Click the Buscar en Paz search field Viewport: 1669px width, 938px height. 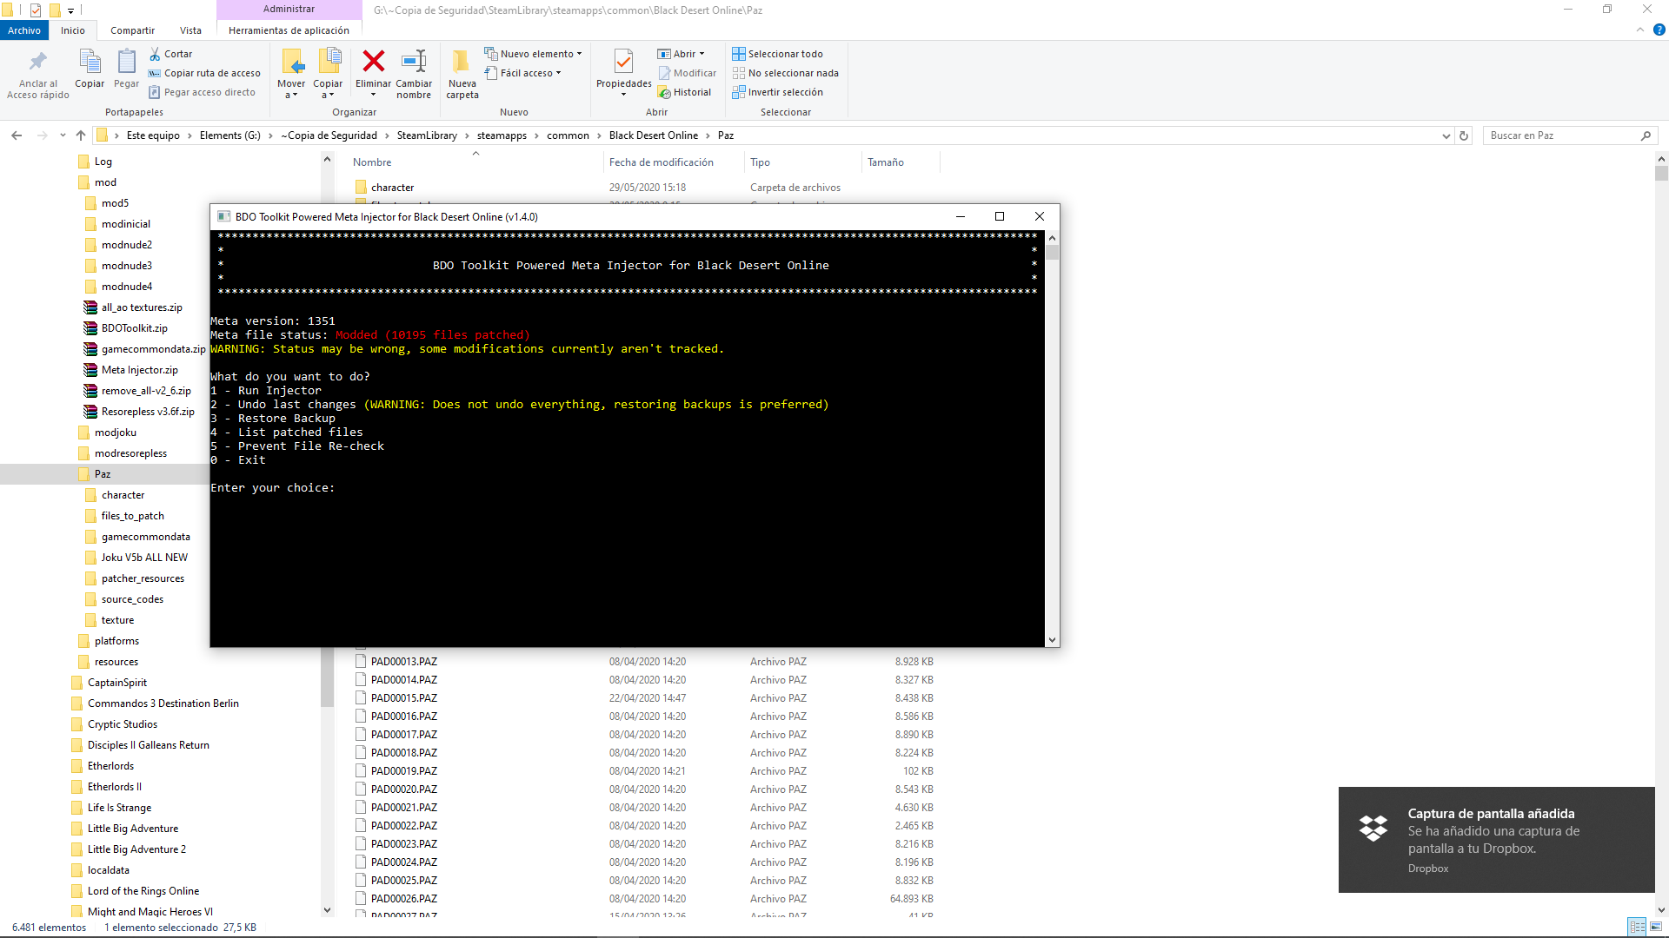(1562, 135)
